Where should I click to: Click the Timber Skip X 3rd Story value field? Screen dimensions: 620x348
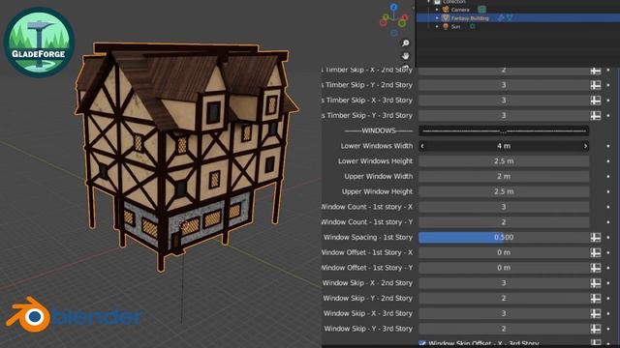(504, 101)
